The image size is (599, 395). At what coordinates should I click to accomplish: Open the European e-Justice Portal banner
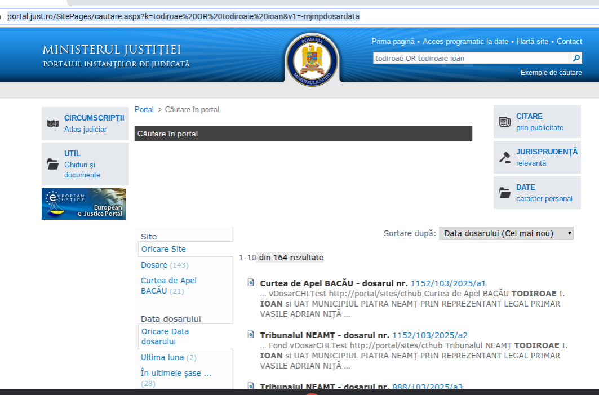[84, 204]
